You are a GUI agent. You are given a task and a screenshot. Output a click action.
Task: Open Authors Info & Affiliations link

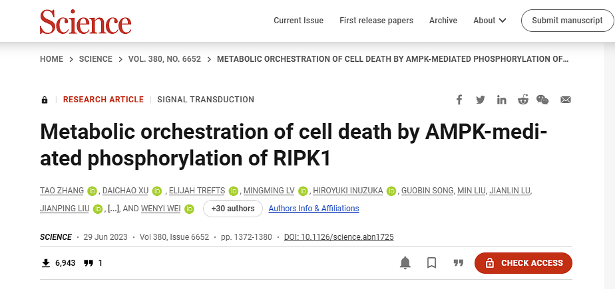(x=313, y=209)
